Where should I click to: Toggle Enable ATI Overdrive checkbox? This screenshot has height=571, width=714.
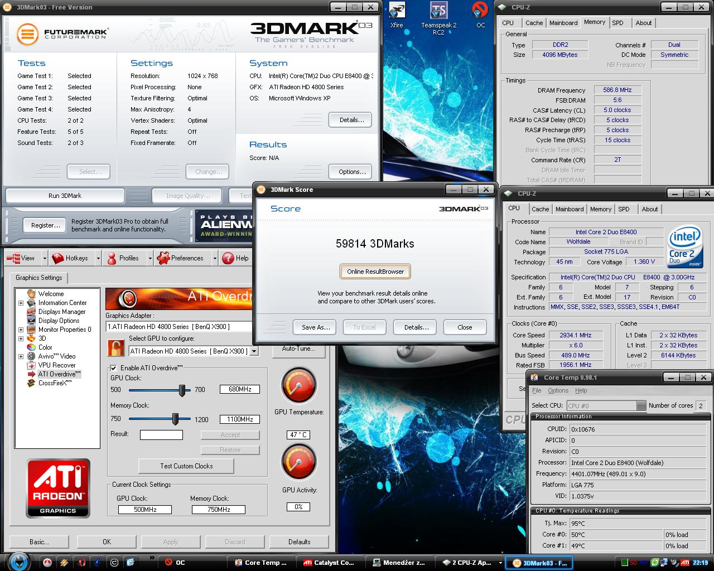pyautogui.click(x=114, y=368)
